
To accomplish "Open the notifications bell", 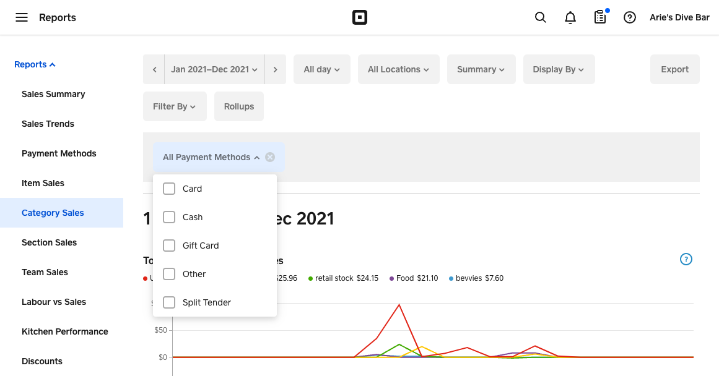I will pos(570,17).
